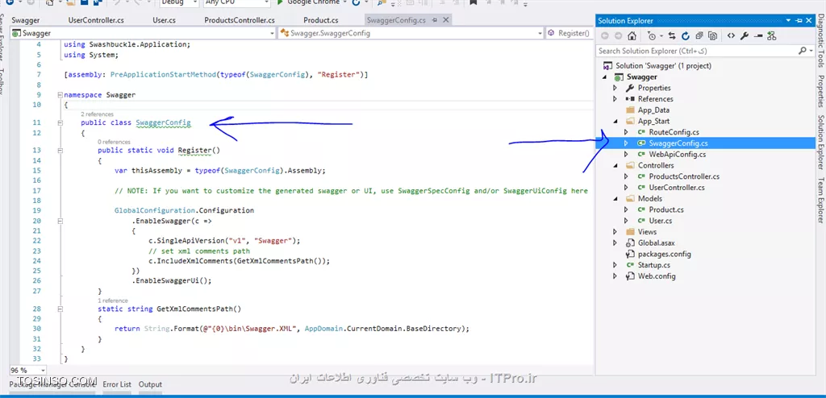Screen dimensions: 826x398
Task: Click the Solution 'Swagger' (1 project) node
Action: [663, 66]
